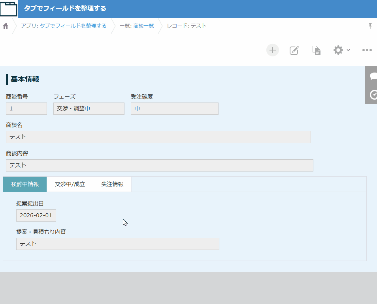377x304 pixels.
Task: Open the タブでフィールドを整理する app link
Action: click(73, 26)
